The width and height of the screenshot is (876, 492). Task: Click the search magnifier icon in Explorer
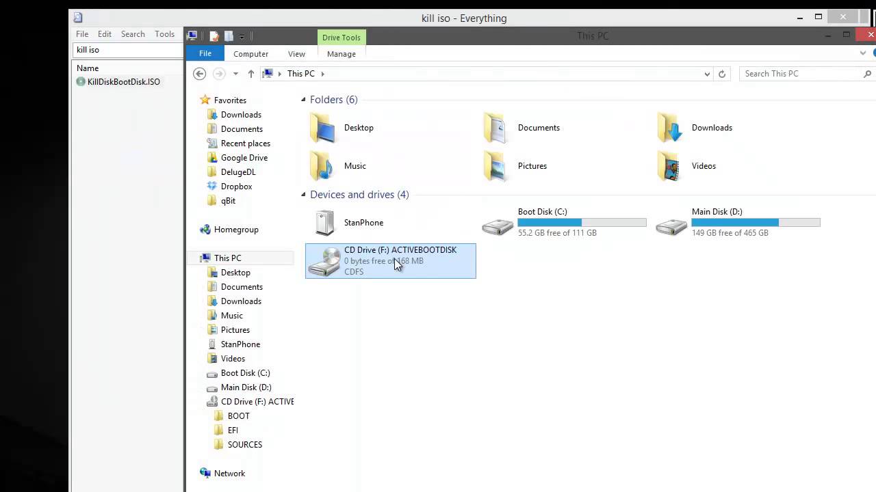868,74
